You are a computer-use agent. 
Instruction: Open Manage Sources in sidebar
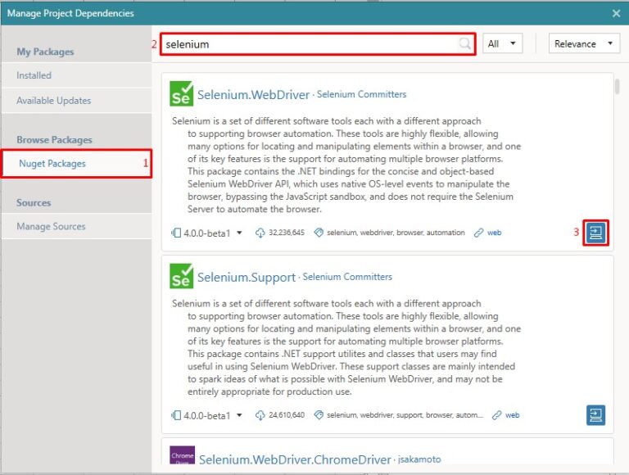[76, 226]
